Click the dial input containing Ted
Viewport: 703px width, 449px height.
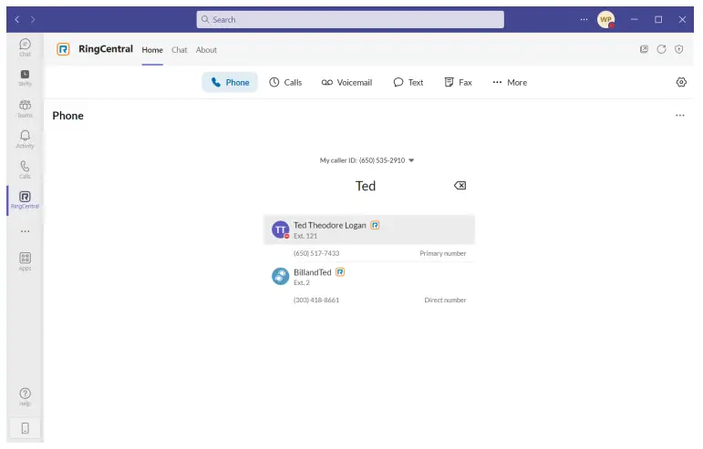(x=366, y=186)
